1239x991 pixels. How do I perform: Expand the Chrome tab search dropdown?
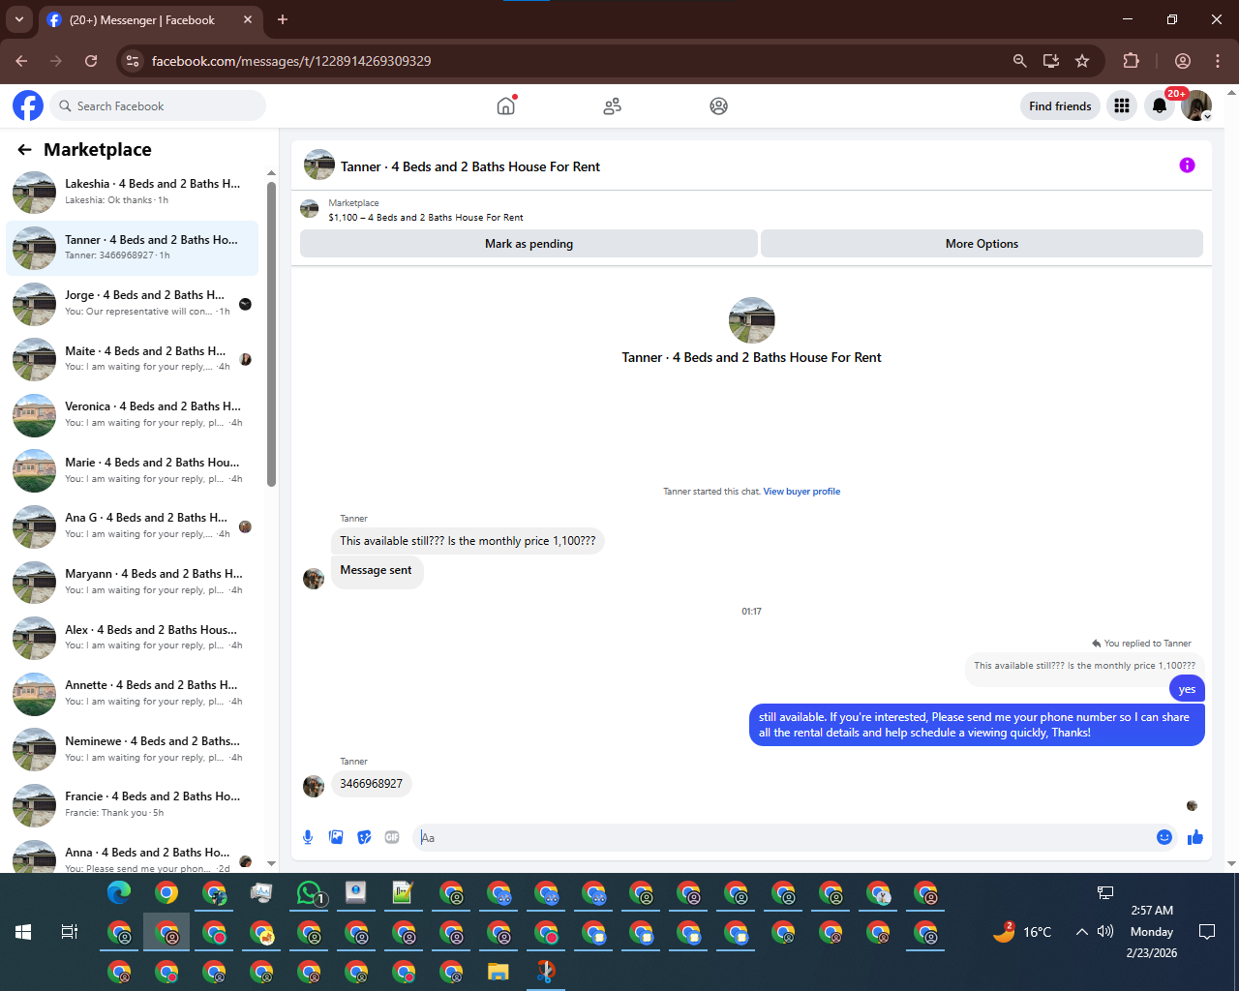tap(18, 19)
